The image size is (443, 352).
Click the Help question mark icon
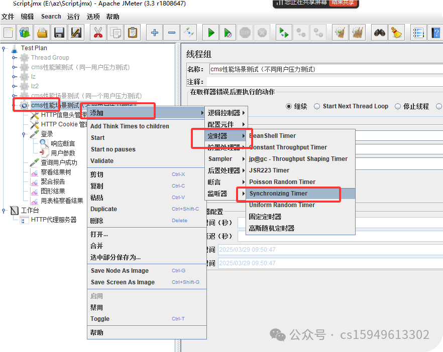tap(435, 33)
